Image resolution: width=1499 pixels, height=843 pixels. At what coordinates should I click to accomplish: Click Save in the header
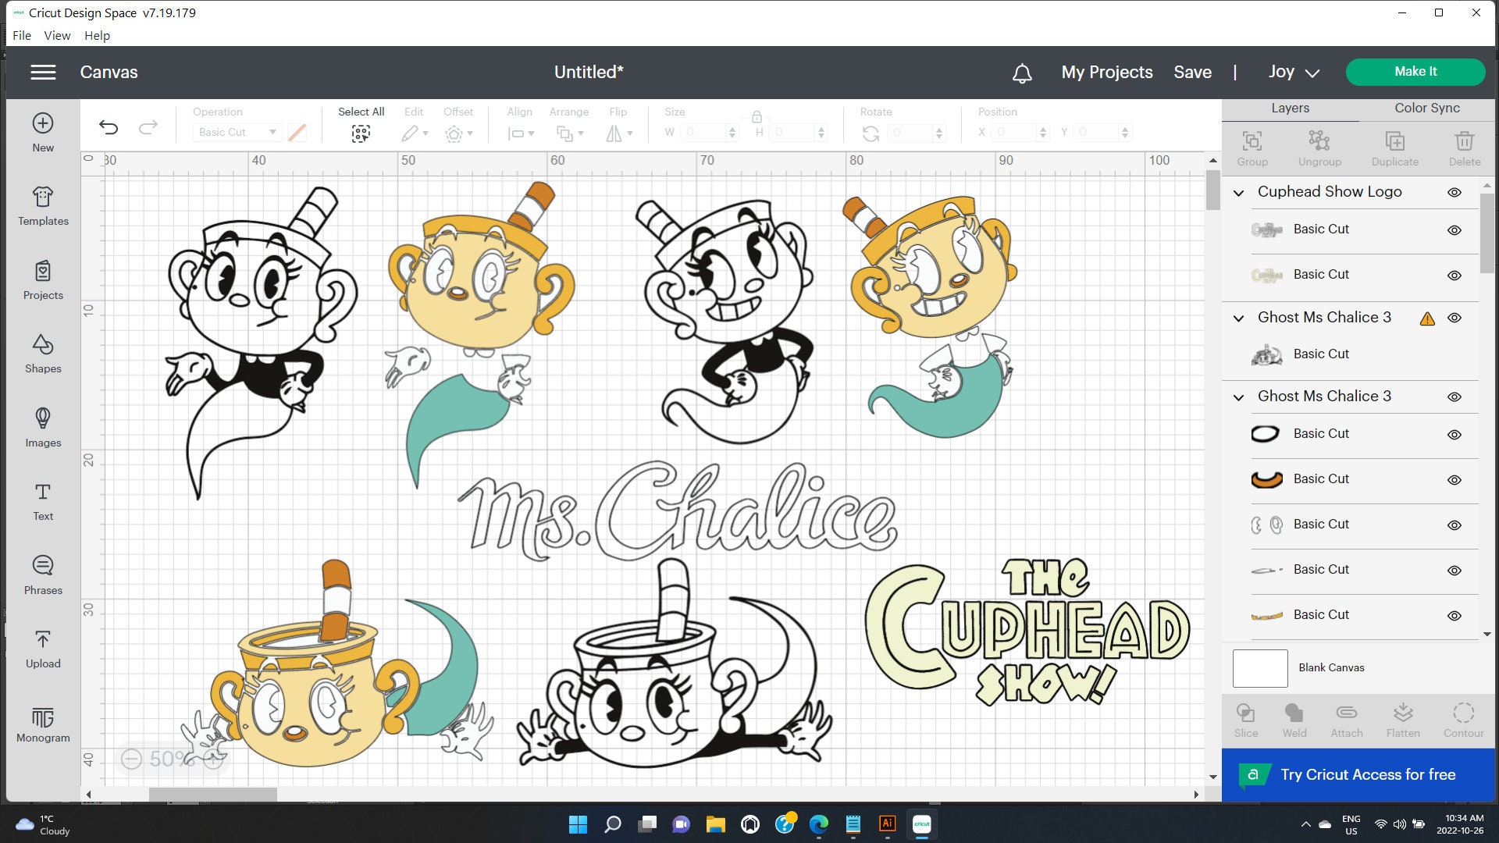[x=1192, y=72]
